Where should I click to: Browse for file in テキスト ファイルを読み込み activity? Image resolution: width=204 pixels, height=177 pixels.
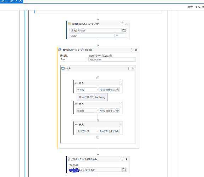click(x=124, y=170)
